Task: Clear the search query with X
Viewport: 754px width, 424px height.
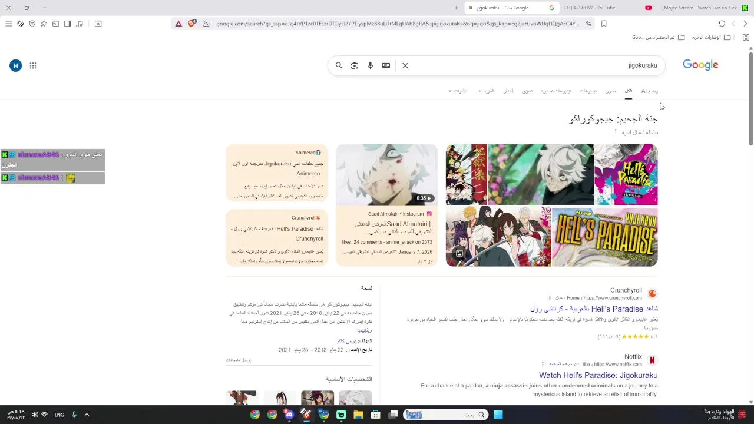Action: coord(405,65)
